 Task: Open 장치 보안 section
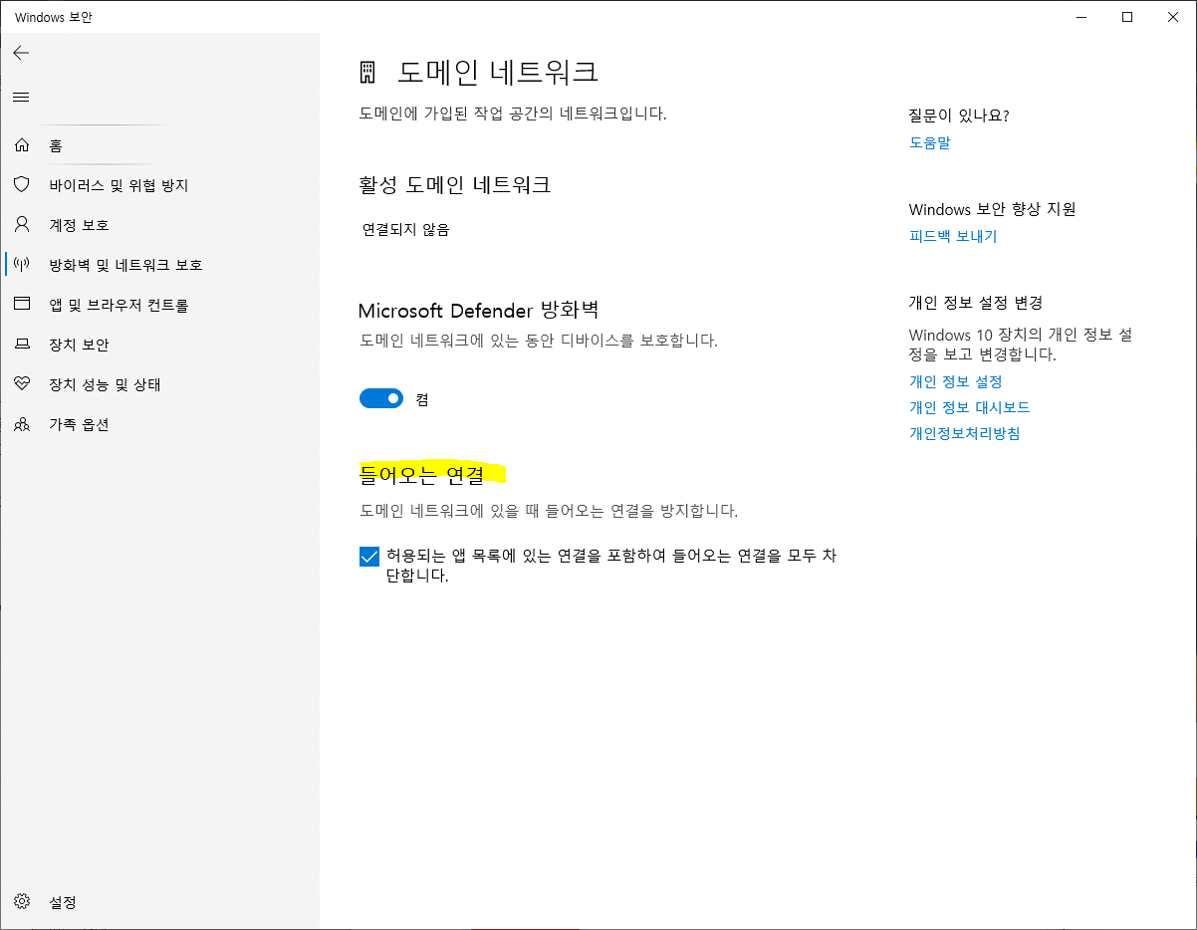(79, 345)
